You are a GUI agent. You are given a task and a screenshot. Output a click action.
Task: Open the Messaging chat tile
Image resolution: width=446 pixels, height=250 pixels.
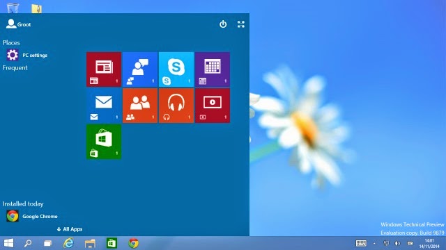click(140, 69)
